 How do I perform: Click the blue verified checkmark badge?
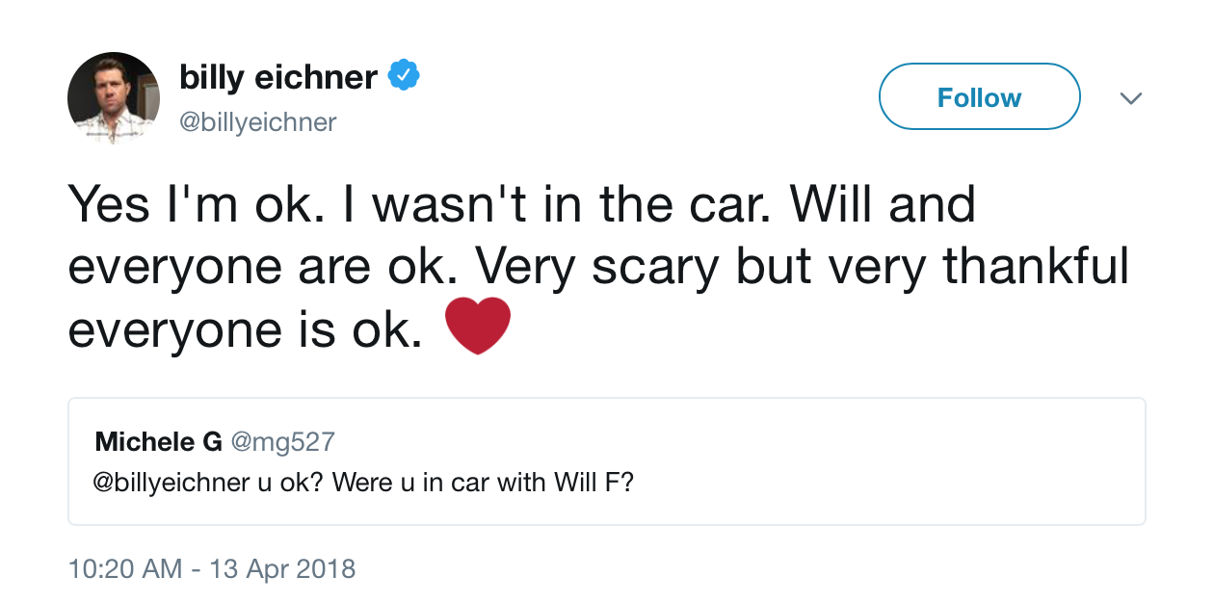(x=403, y=76)
